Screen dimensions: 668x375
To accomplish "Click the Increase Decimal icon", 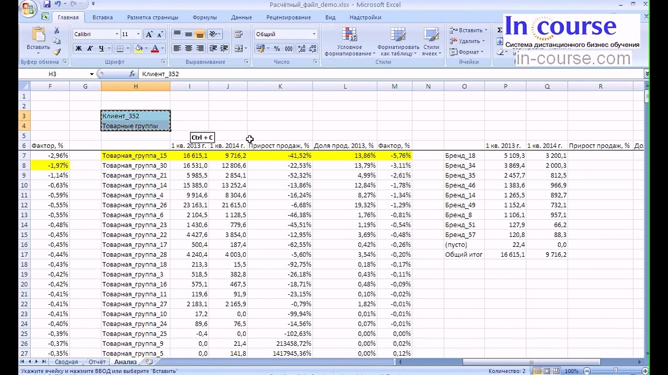I will tap(301, 48).
